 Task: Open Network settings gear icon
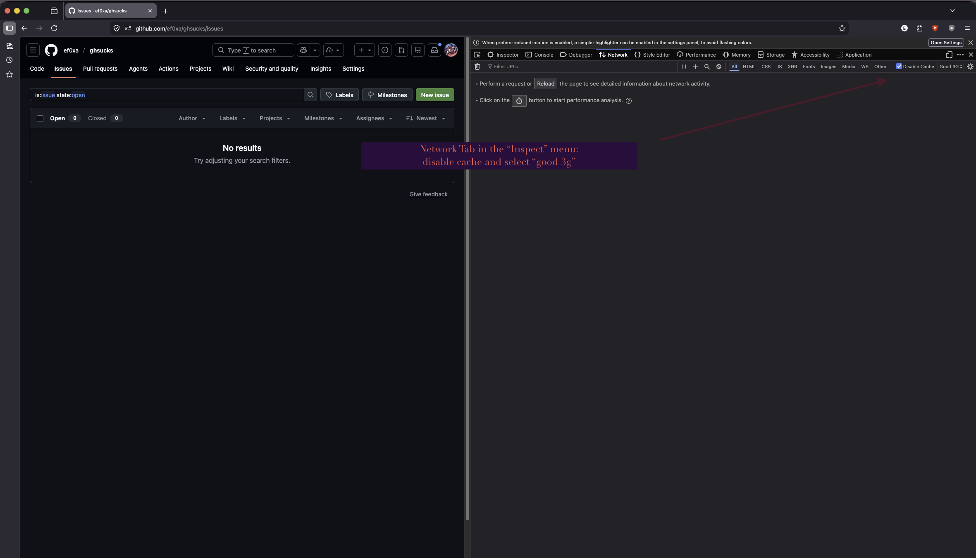970,67
